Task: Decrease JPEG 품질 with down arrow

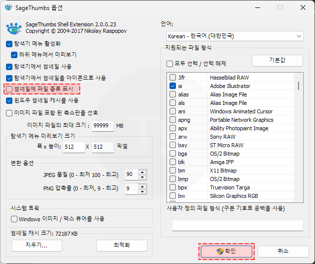Action: [143, 177]
